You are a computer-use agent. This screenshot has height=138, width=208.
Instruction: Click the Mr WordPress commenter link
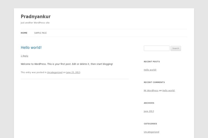[x=151, y=91]
